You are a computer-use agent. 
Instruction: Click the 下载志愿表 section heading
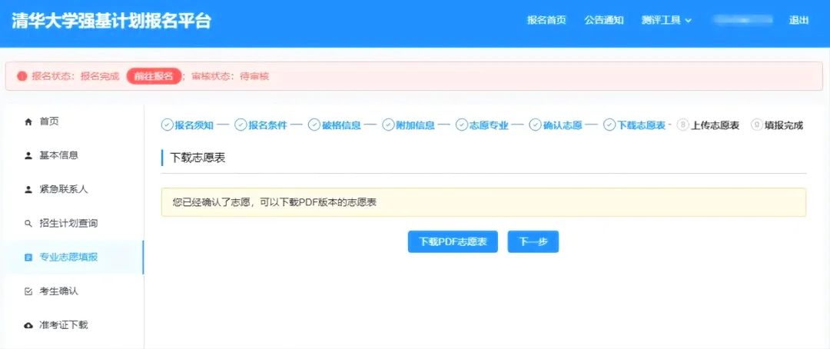[198, 158]
